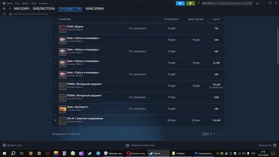The image size is (279, 157).
Task: Go to page 1 of results
Action: pos(211,134)
